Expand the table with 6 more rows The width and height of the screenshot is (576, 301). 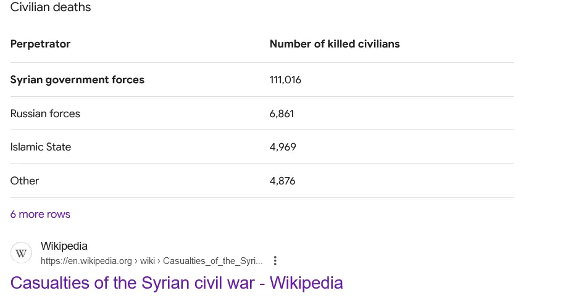point(40,214)
